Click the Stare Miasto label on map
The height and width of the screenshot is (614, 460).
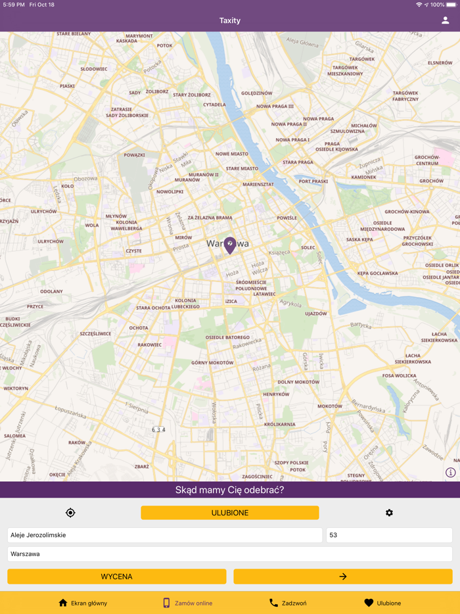point(242,168)
